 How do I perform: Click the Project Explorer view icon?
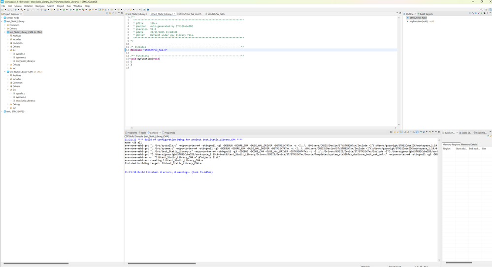pyautogui.click(x=2, y=14)
